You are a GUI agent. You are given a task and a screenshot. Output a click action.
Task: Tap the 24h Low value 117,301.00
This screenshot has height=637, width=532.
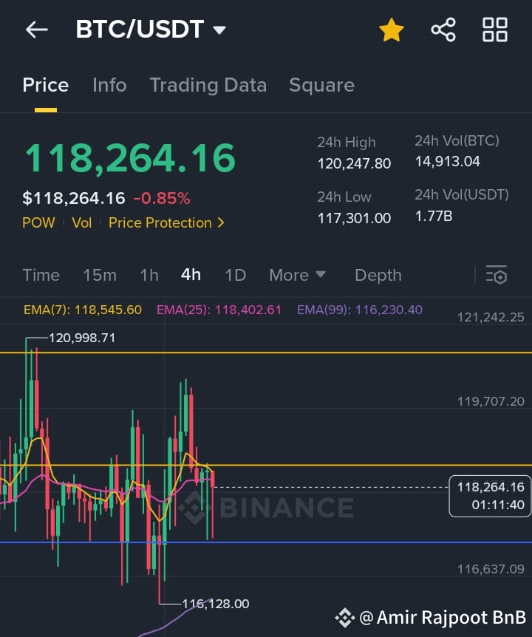pyautogui.click(x=354, y=219)
